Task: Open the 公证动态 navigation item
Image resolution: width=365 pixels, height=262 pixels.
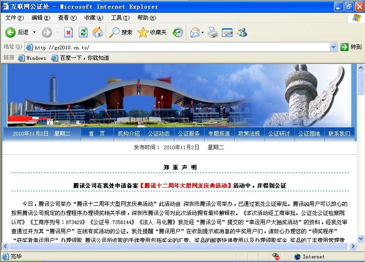Action: pyautogui.click(x=159, y=134)
